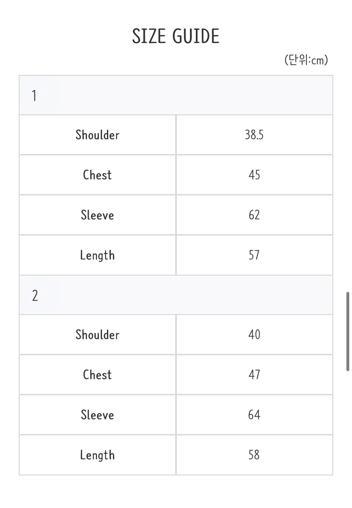This screenshot has width=352, height=508.
Task: Click the Sleeve label under size 2
Action: [x=97, y=415]
